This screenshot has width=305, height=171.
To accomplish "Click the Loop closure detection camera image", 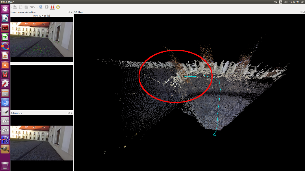I will [x=41, y=39].
